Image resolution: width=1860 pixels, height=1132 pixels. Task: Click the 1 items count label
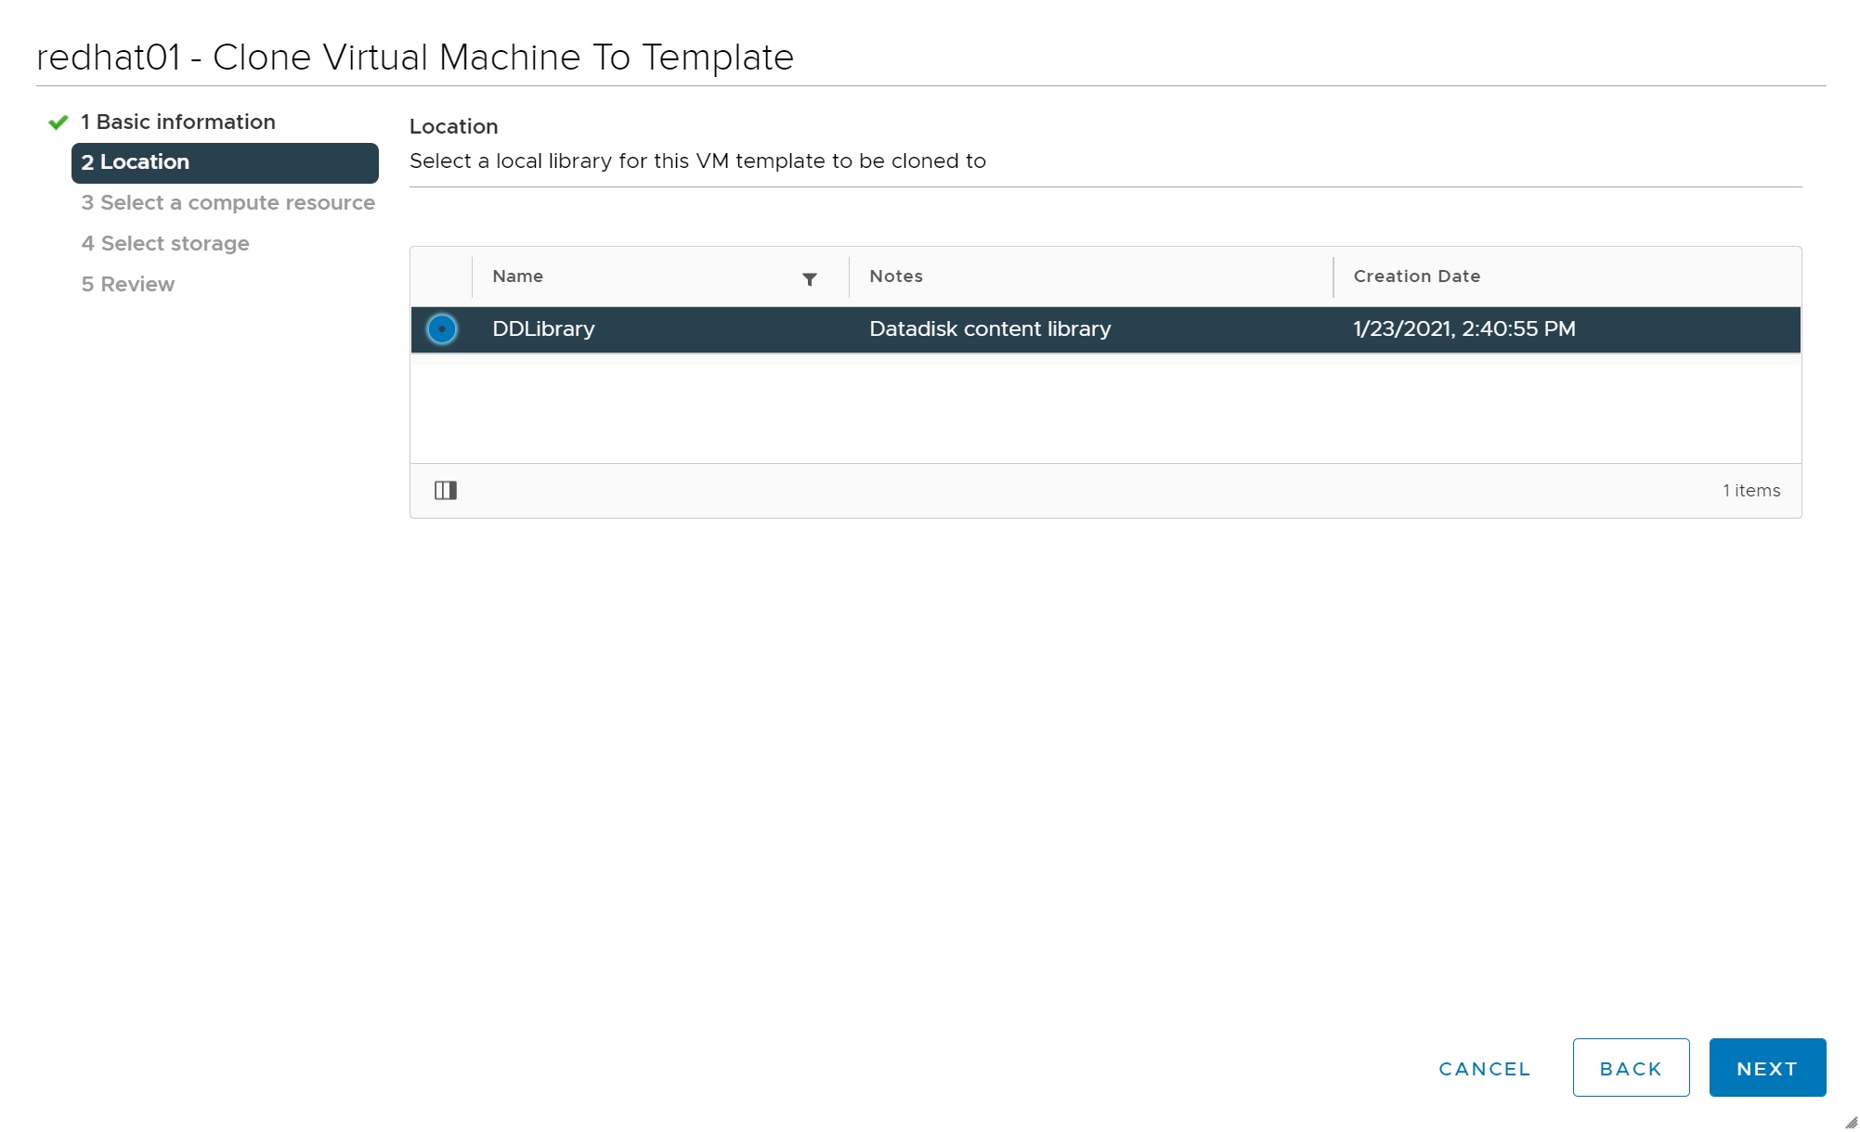coord(1751,491)
